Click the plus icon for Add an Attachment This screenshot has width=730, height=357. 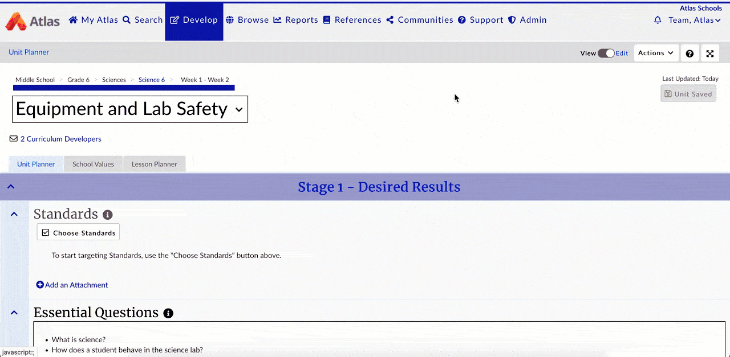coord(40,285)
